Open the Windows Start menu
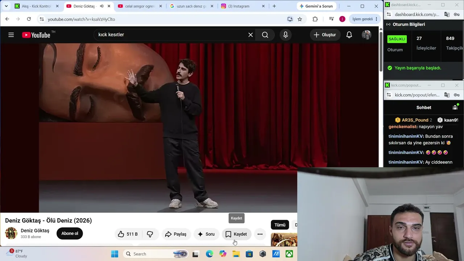Image resolution: width=464 pixels, height=261 pixels. click(x=115, y=254)
